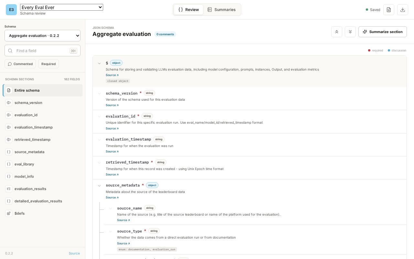Select evaluation_timestamp in schema sections
This screenshot has width=414, height=259.
click(x=43, y=127)
